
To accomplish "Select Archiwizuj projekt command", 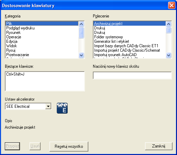I will click(130, 24).
